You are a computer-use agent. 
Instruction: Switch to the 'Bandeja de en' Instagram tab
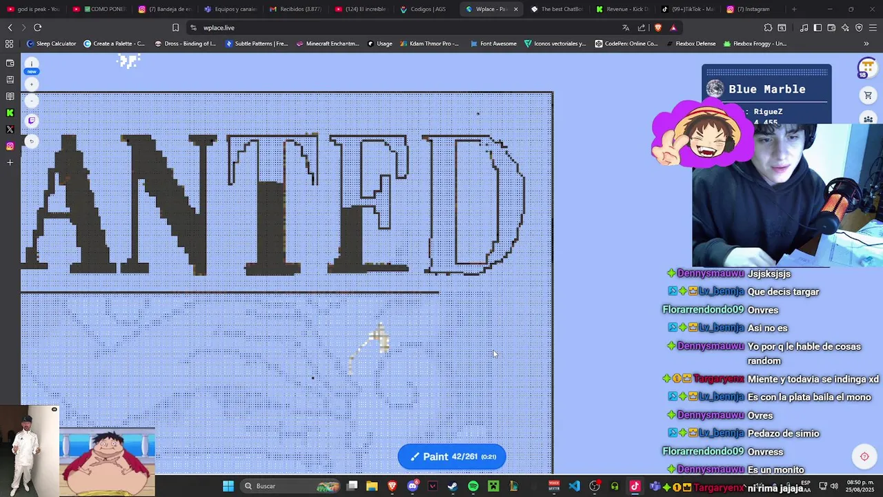[163, 9]
